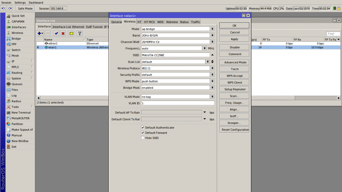The height and width of the screenshot is (192, 342).
Task: Click Advanced Mode button
Action: (234, 62)
